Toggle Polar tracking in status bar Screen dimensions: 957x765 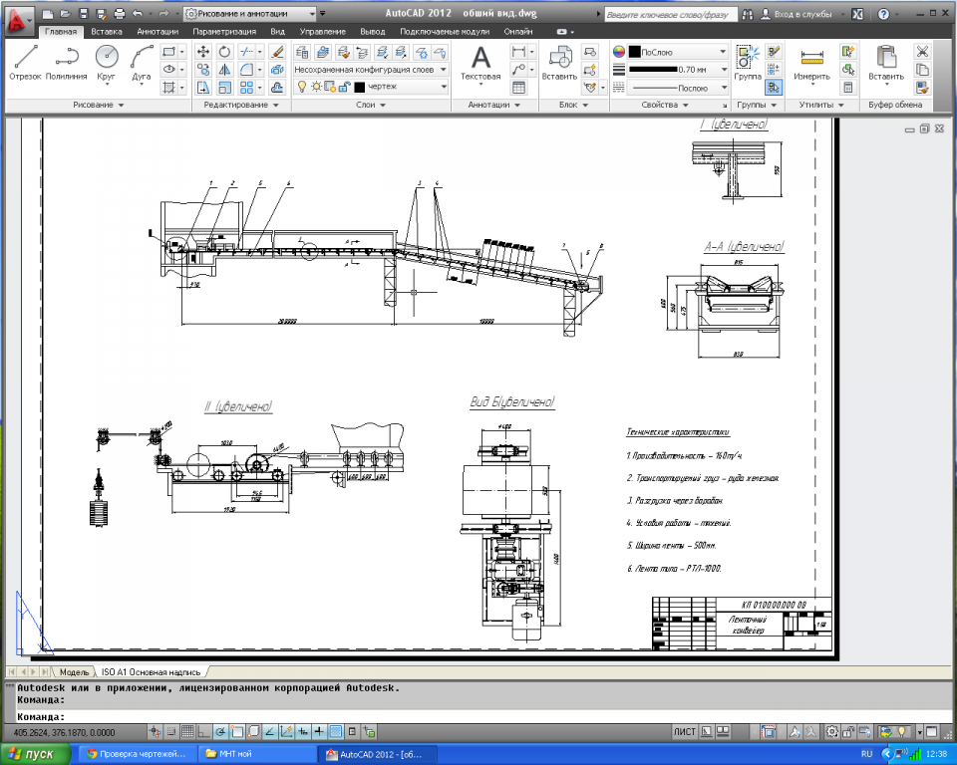pyautogui.click(x=220, y=731)
